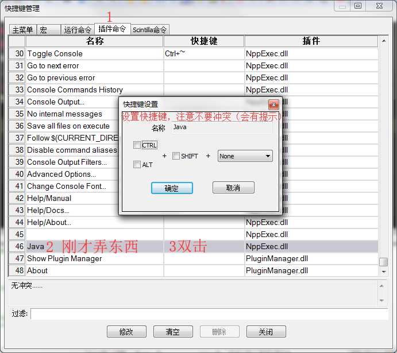Close the 快捷键设置 dialog with its X button
397x353 pixels.
[273, 104]
